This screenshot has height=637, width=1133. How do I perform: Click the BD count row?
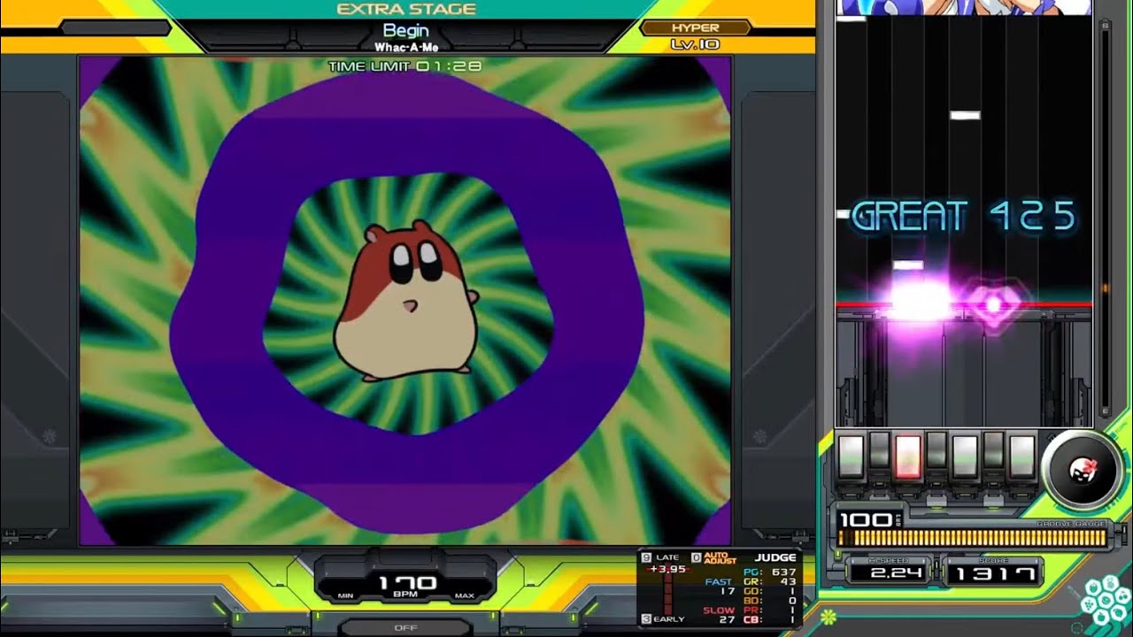(x=772, y=601)
